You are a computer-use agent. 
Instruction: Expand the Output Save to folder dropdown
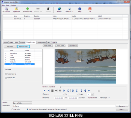22,103
